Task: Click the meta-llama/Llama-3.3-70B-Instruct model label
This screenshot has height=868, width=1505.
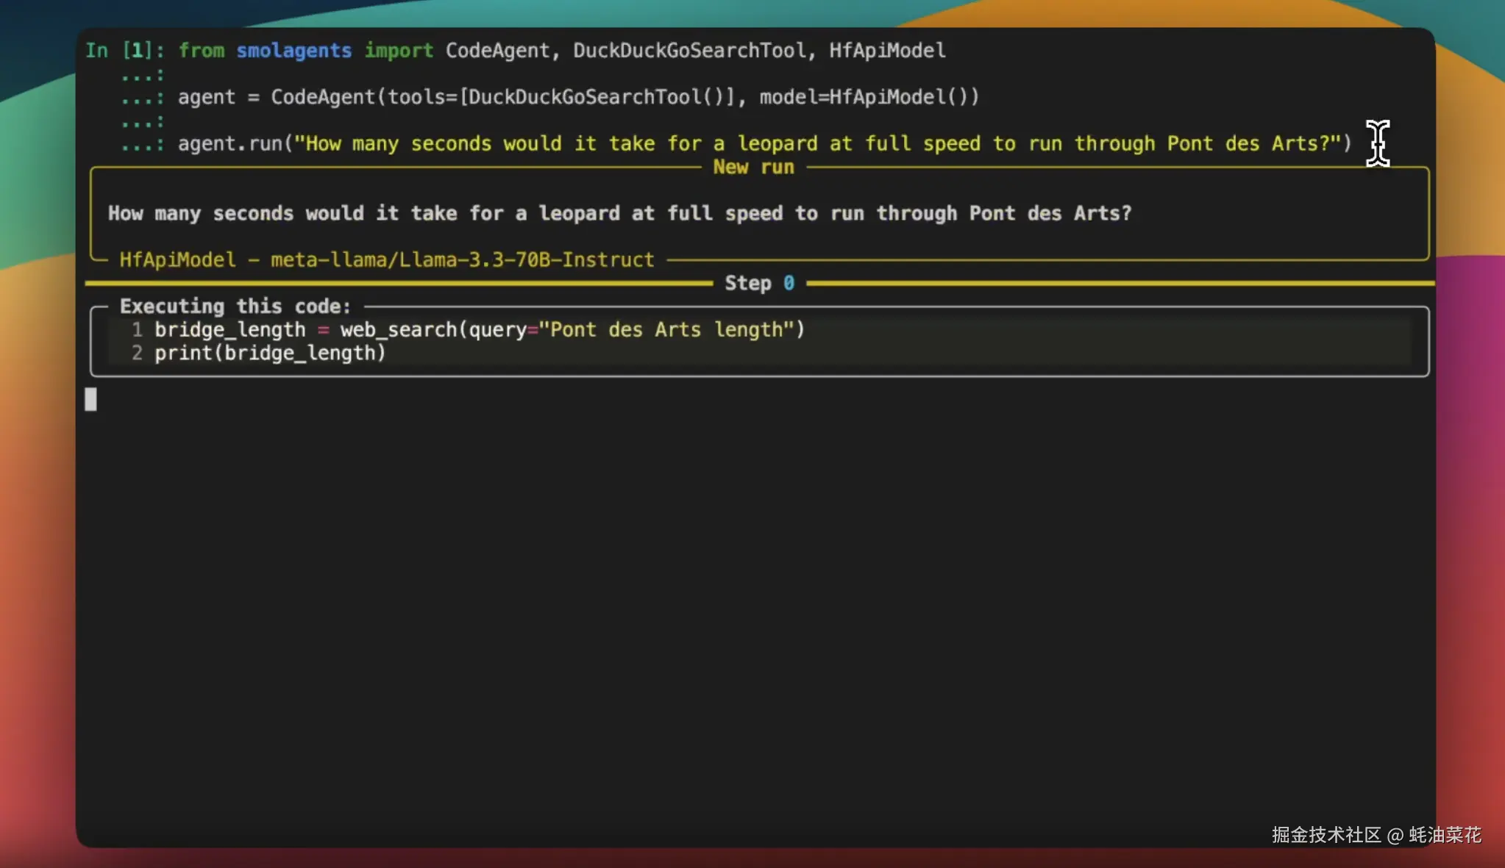Action: click(462, 259)
